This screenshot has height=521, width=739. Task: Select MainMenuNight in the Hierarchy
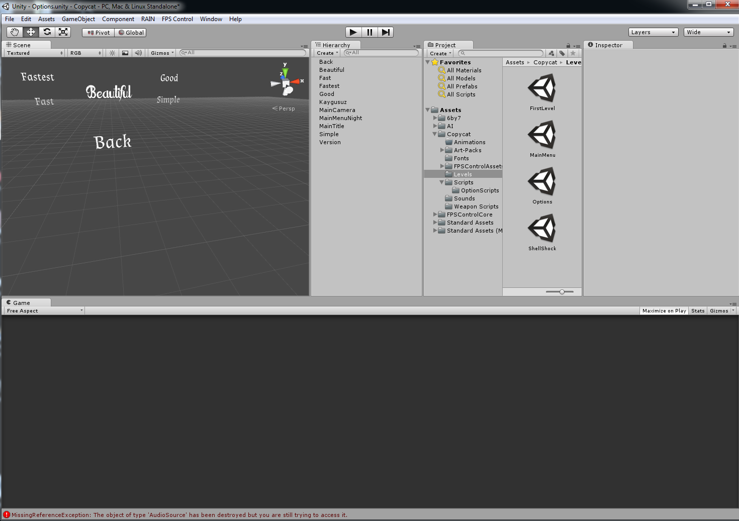pos(340,118)
